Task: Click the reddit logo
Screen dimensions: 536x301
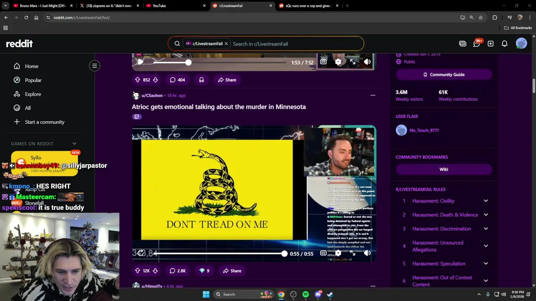Action: (19, 43)
